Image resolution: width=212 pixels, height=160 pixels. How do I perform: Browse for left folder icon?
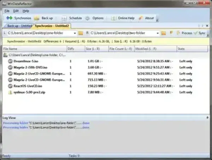click(x=81, y=33)
